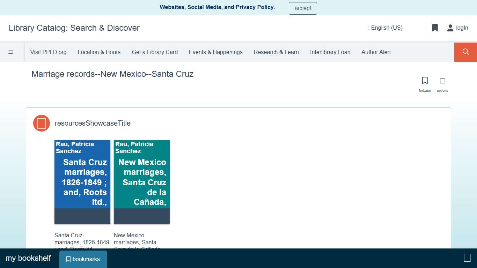Image resolution: width=477 pixels, height=268 pixels.
Task: Open Research & Learn
Action: click(x=276, y=52)
